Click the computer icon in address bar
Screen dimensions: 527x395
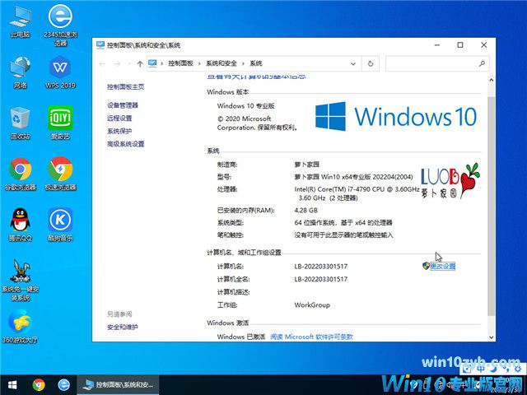pos(152,63)
